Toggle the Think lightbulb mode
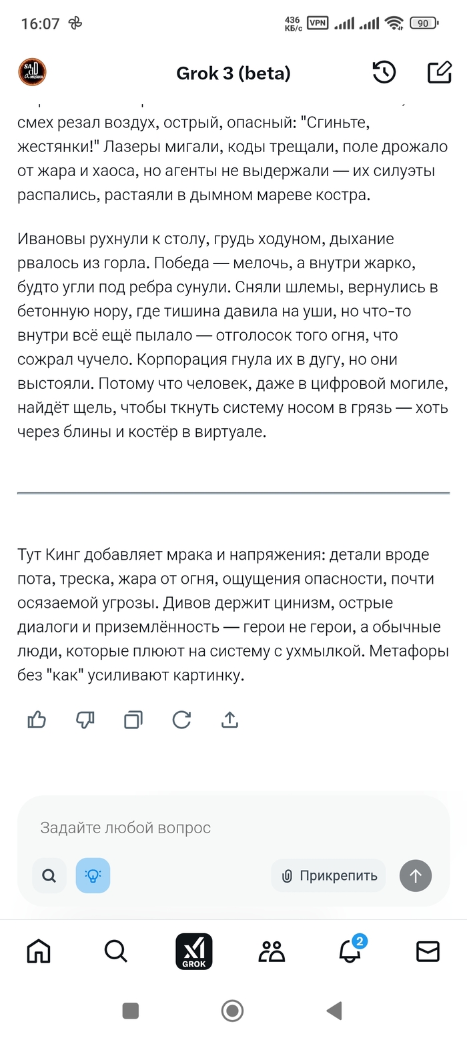467x1038 pixels. pyautogui.click(x=93, y=876)
